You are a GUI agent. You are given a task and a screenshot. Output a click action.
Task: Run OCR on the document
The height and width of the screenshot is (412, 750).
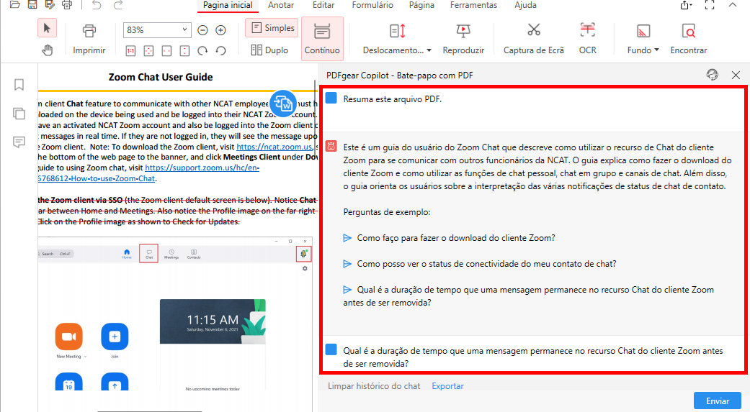click(587, 39)
